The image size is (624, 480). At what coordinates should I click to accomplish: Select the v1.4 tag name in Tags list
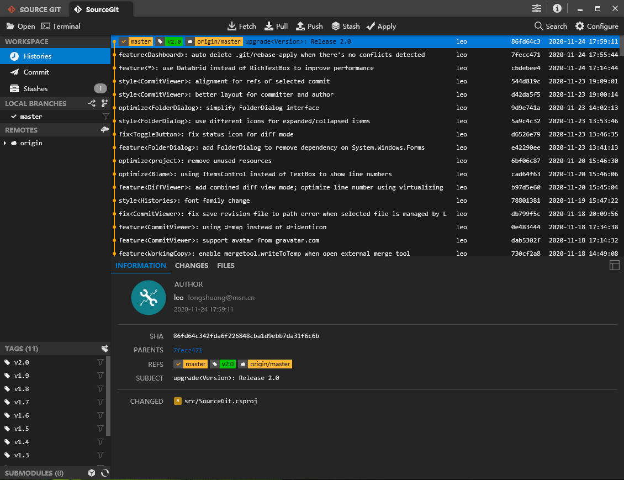(x=22, y=442)
